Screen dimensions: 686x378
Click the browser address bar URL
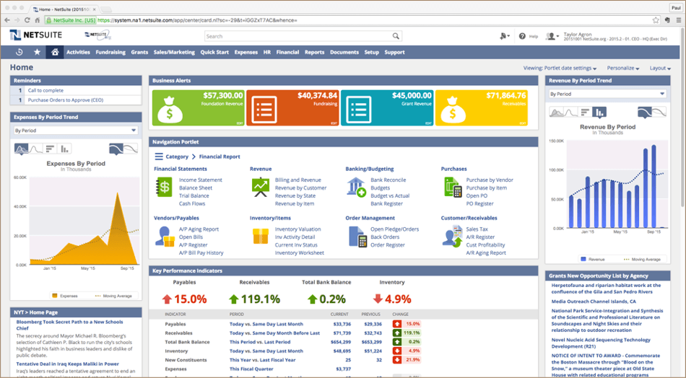tap(197, 20)
